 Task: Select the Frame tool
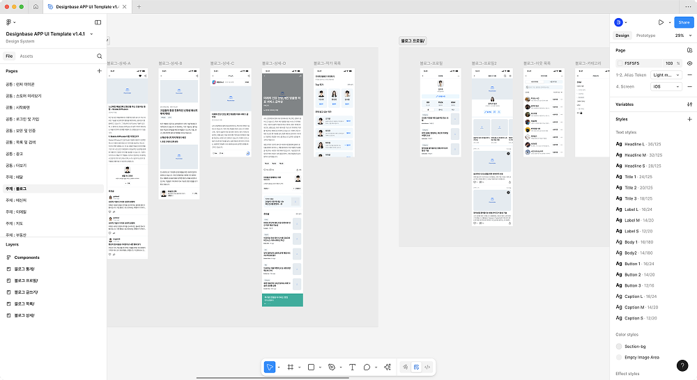click(291, 367)
